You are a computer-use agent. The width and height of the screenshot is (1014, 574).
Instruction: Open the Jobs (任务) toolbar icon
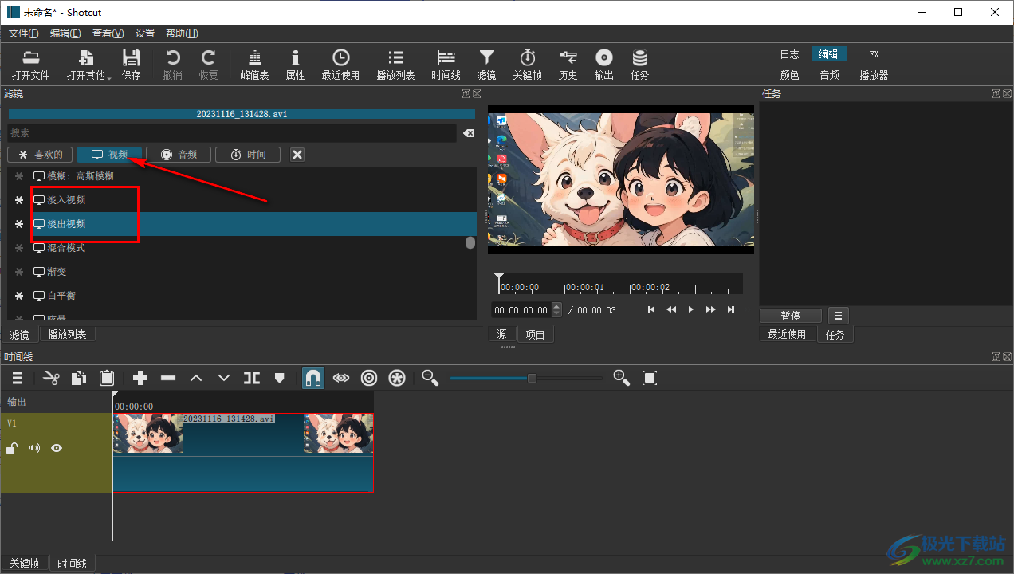pos(639,65)
